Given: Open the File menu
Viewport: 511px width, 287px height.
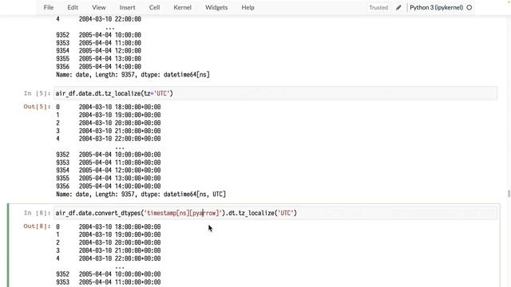Looking at the screenshot, I should (x=49, y=7).
